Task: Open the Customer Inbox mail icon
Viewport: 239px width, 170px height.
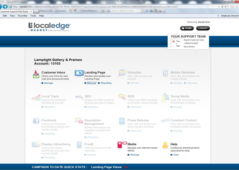Action: [x=36, y=74]
